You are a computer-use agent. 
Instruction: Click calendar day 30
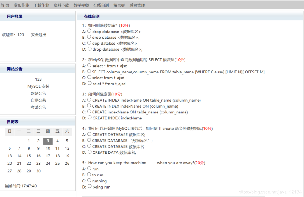point(38,171)
